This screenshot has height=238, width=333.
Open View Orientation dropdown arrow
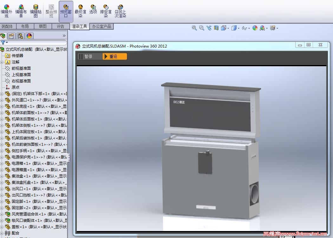click(228, 28)
